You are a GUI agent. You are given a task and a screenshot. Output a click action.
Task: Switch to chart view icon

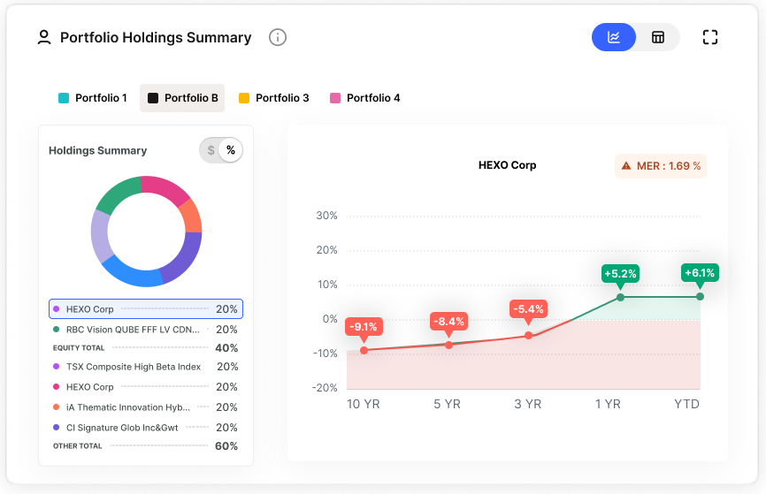point(614,37)
